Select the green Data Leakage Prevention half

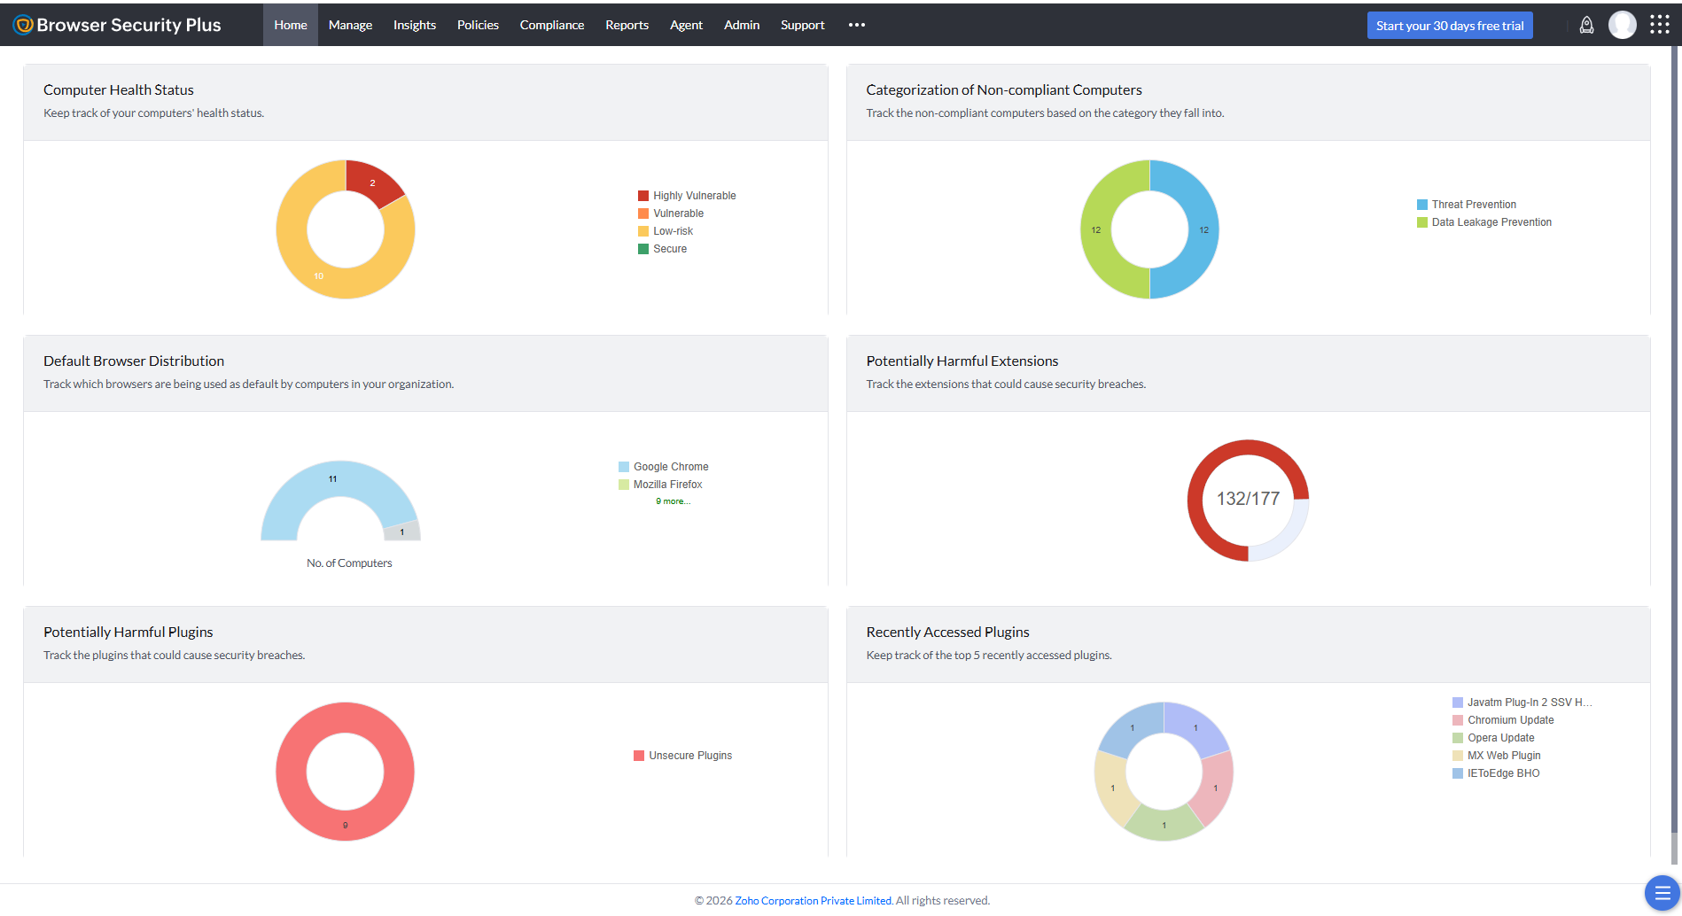1096,229
